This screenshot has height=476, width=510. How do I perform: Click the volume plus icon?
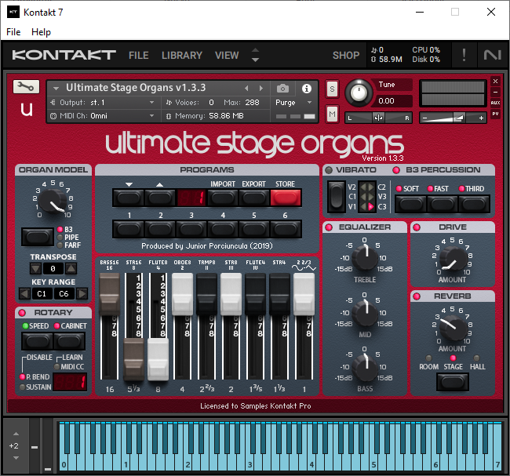(481, 118)
